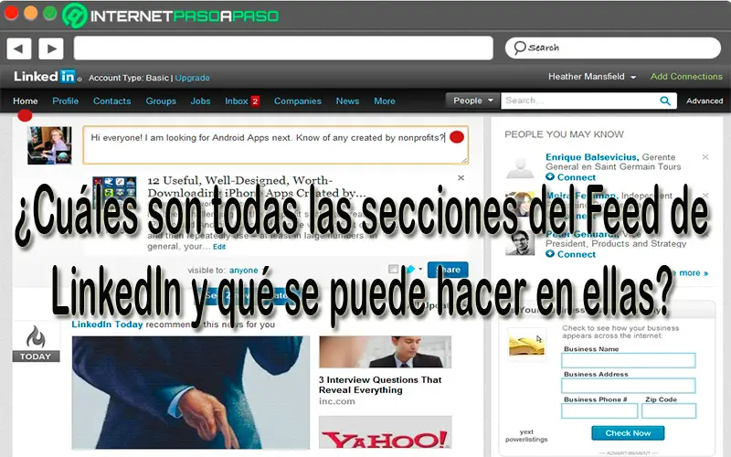Expand the More menu
731x457 pixels.
click(384, 101)
